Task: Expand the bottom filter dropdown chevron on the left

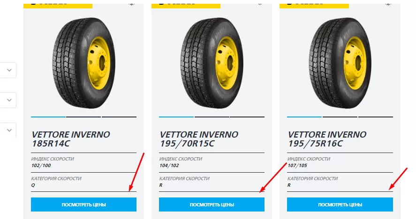Action: coord(9,130)
